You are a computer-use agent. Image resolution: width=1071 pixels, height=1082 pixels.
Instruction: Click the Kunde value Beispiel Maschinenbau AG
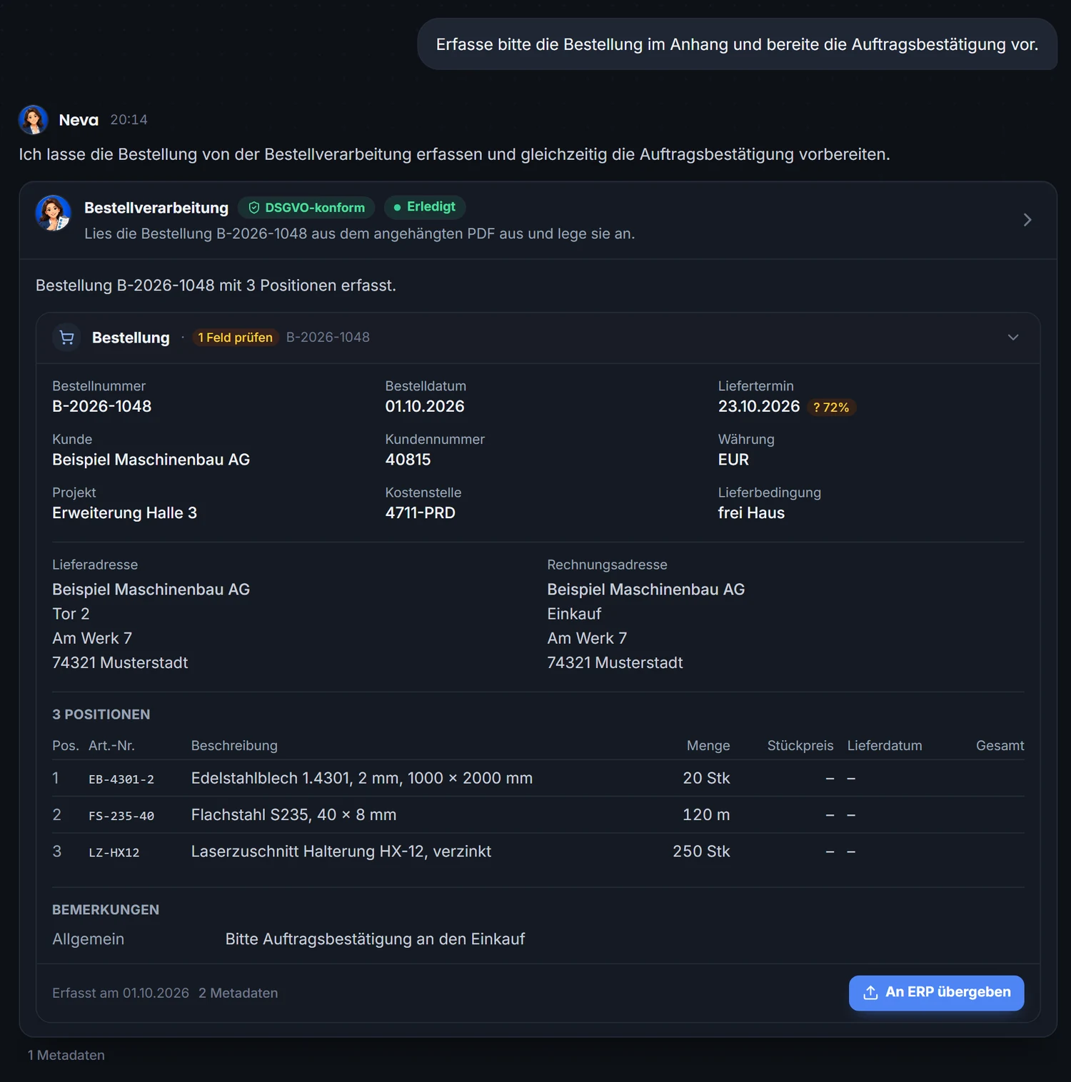[x=151, y=460]
